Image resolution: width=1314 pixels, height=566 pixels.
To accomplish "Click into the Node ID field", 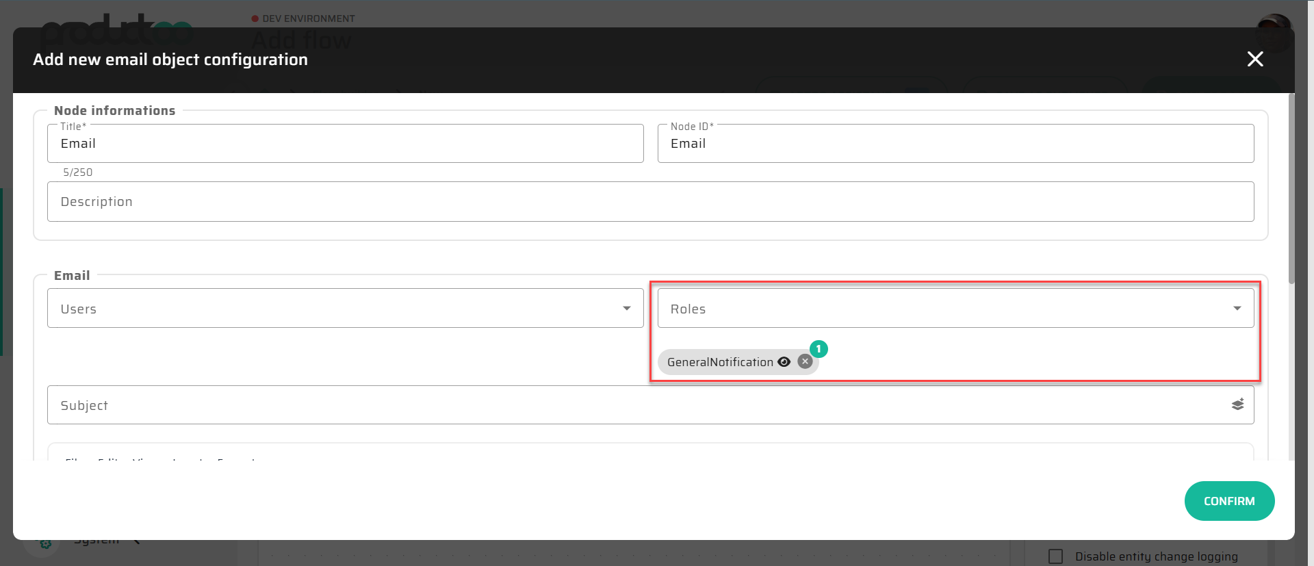I will [x=955, y=144].
